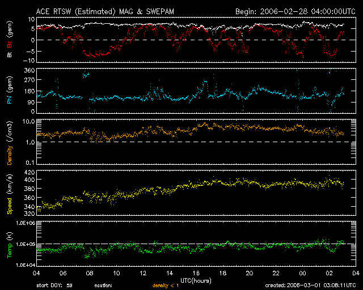The height and width of the screenshot is (290, 363).
Task: Click inside the yellow Speed plot panel
Action: pos(196,193)
